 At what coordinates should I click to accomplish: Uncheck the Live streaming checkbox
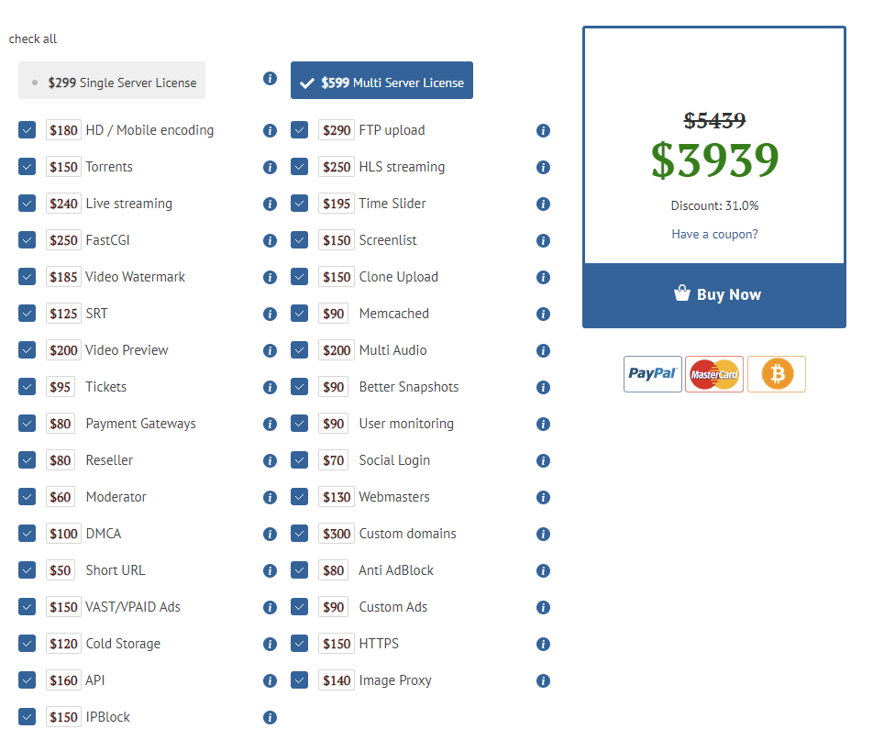(x=27, y=204)
